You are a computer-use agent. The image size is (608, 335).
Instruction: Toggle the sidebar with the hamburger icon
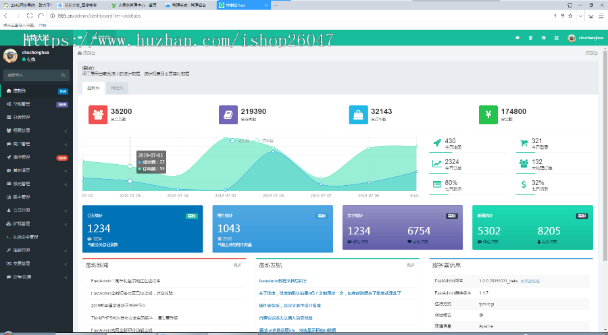(80, 38)
